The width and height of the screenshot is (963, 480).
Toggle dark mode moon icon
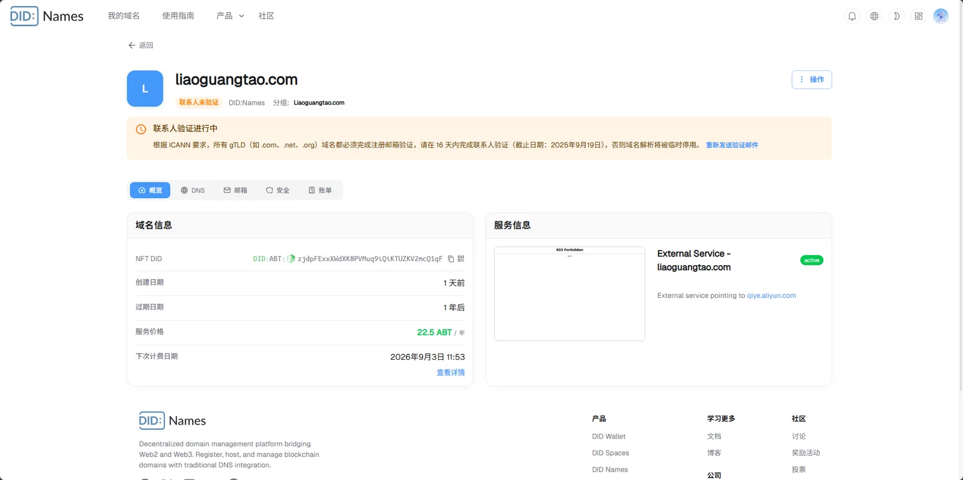(x=896, y=16)
